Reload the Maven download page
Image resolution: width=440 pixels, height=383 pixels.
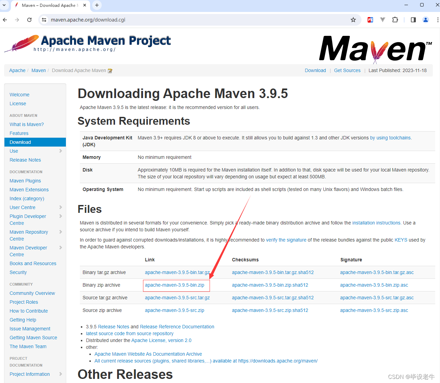pos(29,20)
